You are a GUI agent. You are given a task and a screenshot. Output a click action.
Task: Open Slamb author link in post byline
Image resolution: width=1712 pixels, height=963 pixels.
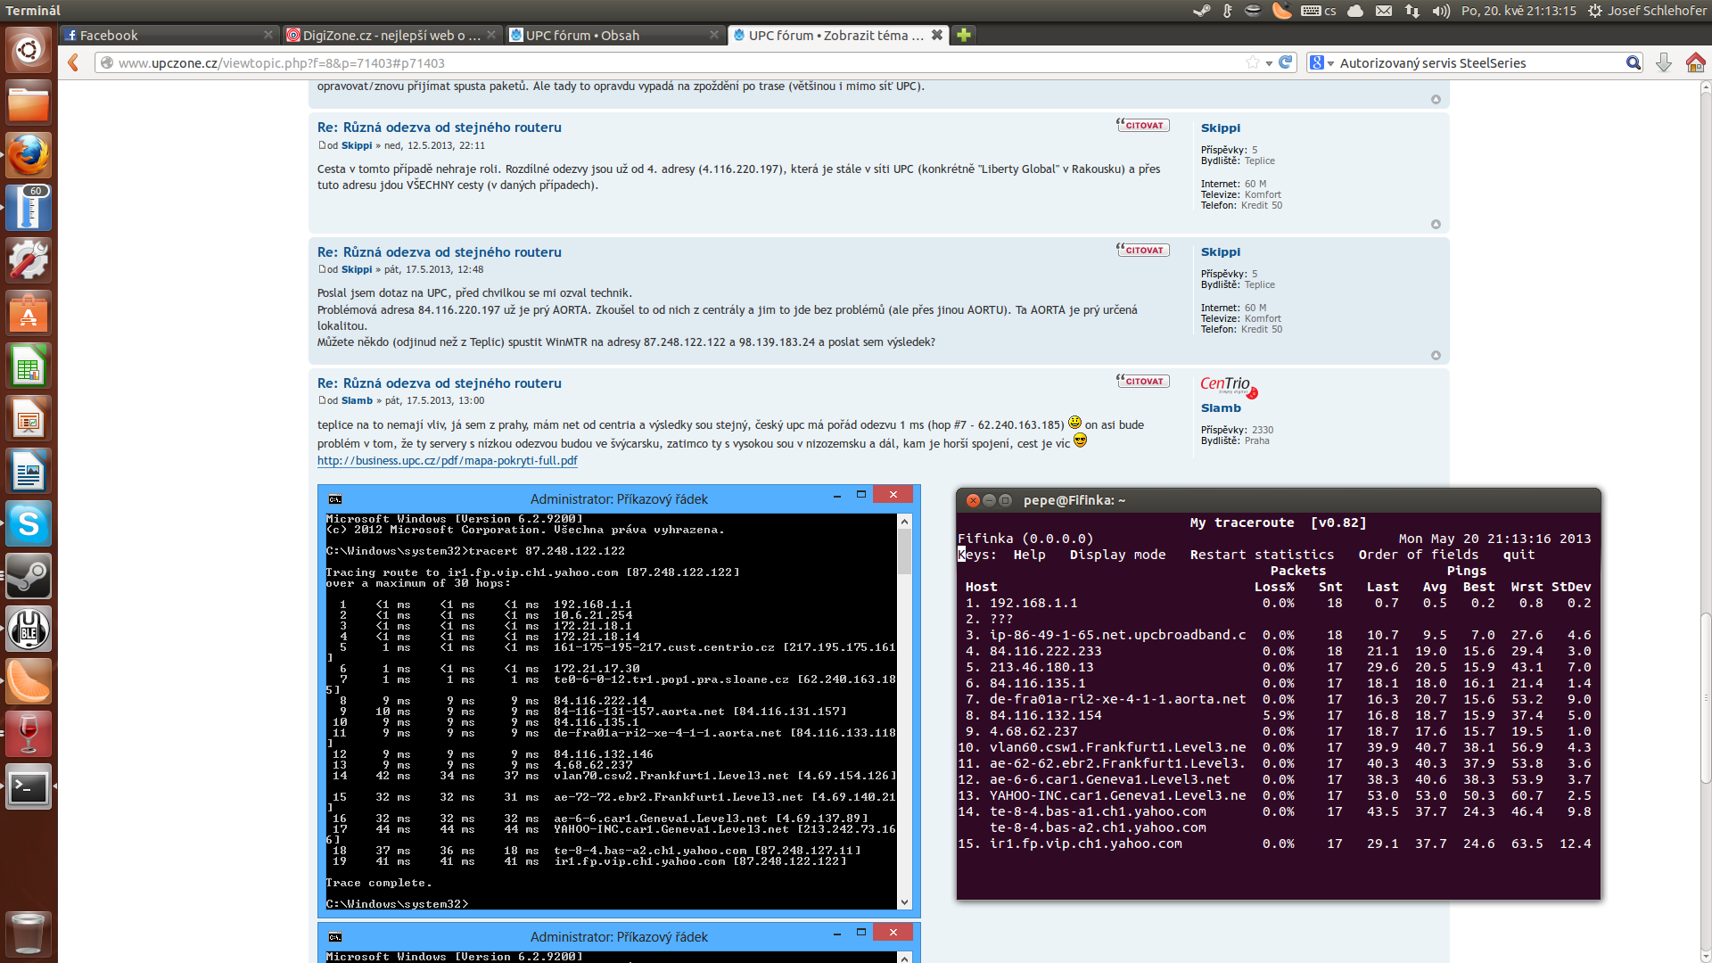(x=357, y=400)
